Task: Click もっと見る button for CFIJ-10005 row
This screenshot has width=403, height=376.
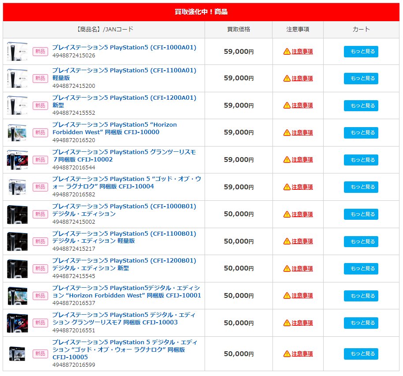Action: (361, 354)
